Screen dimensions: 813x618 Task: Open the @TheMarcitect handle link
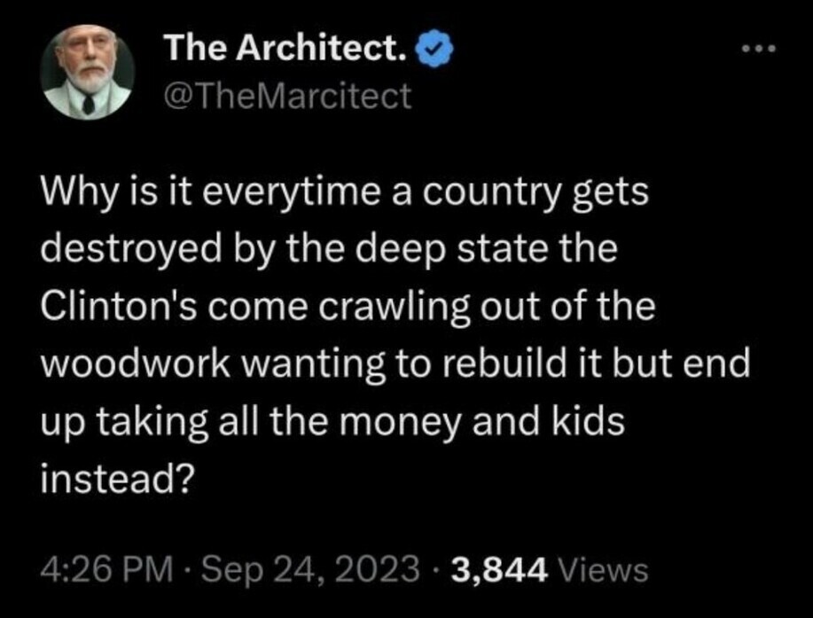(289, 96)
